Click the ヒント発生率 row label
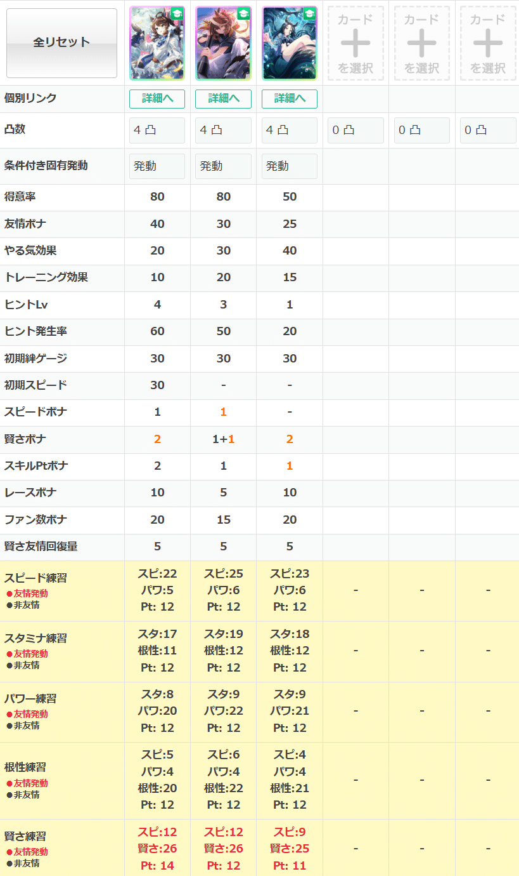Screen dimensions: 519x876 36,331
